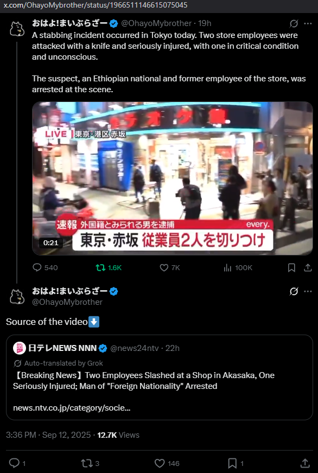This screenshot has height=473, width=318.
Task: Toggle the repost icon showing 1.6K
Action: click(100, 267)
